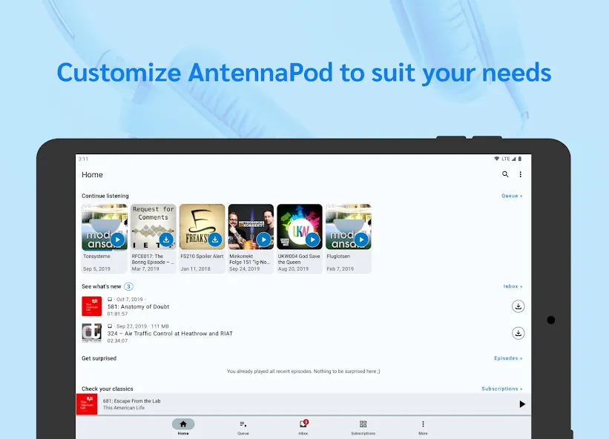Click the Check your classics heading
Viewport: 609px width, 439px height.
click(x=108, y=389)
